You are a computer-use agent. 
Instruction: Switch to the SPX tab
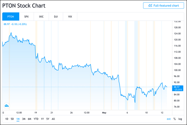click(x=26, y=17)
